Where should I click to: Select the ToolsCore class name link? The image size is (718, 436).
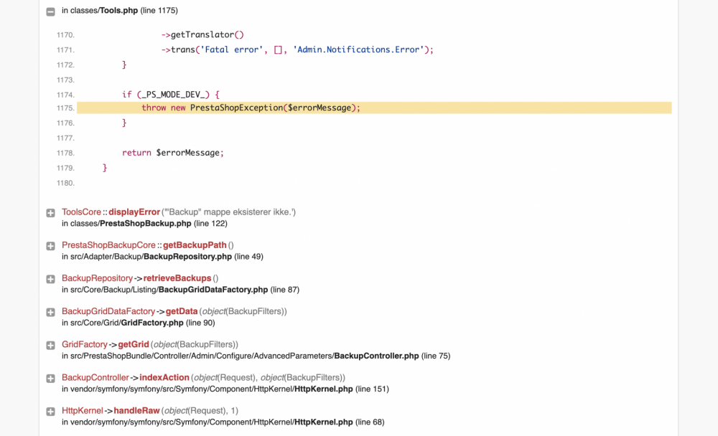(x=80, y=212)
